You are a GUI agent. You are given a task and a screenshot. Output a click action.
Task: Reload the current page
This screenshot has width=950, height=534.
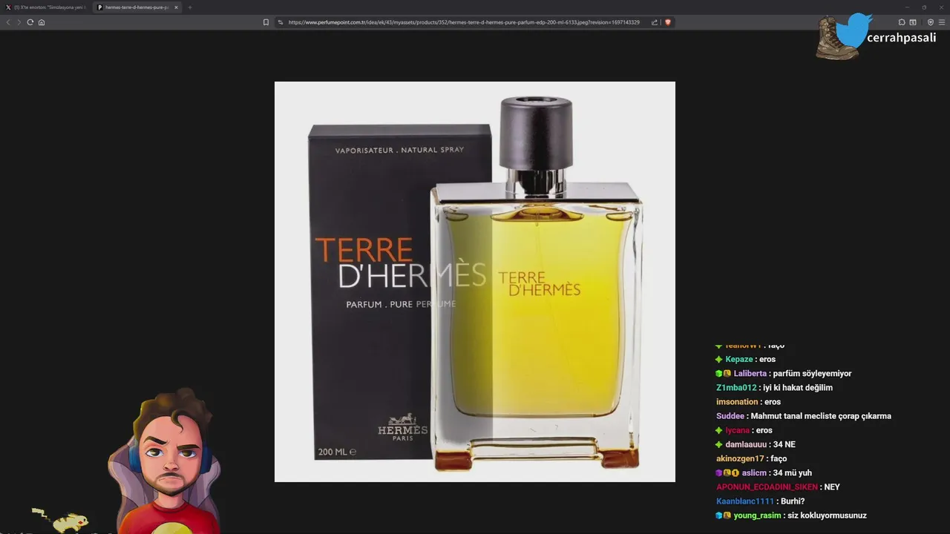30,22
